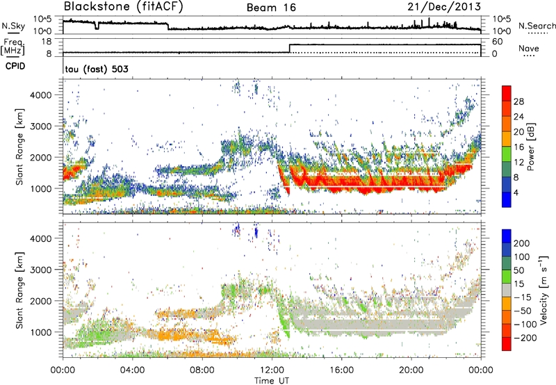Click the noise dip near 02:00 in N.Sky panel
Image resolution: width=556 pixels, height=385 pixels.
[97, 26]
